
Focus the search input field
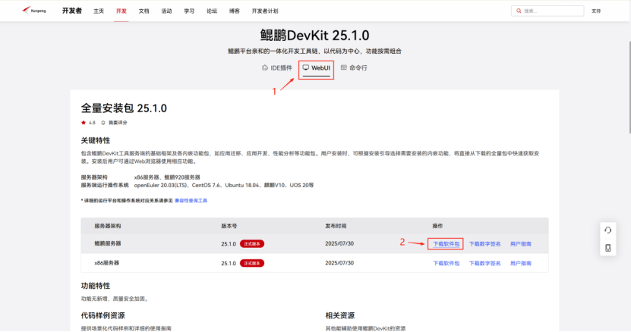coord(547,11)
